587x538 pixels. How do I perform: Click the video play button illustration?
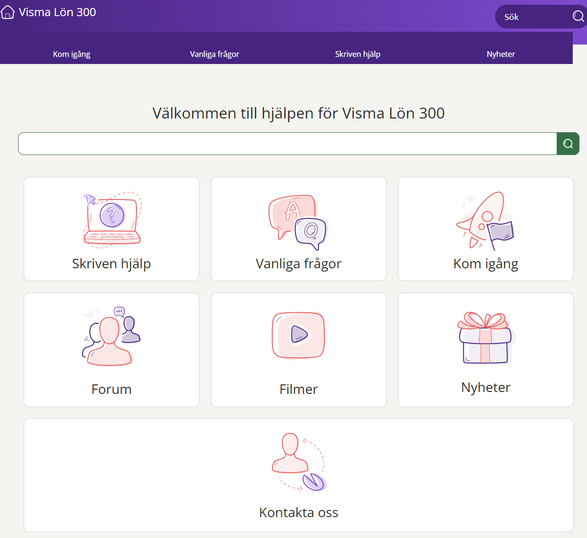click(x=298, y=335)
